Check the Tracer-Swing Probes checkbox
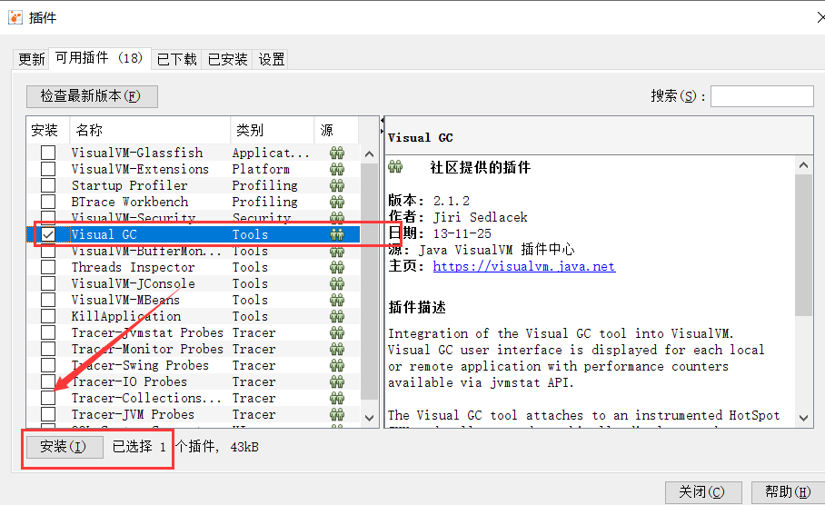 pyautogui.click(x=48, y=365)
